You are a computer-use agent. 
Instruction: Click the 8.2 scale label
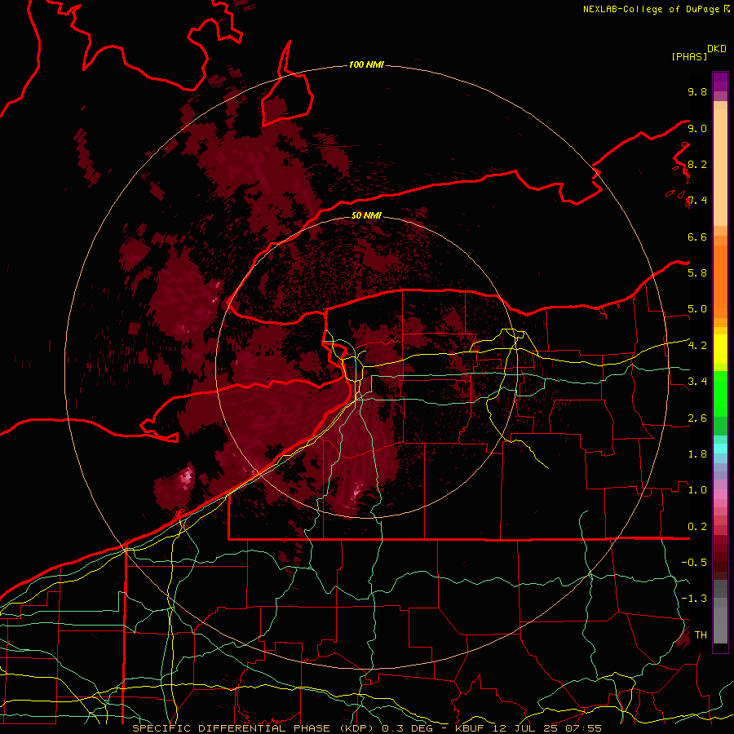(697, 164)
